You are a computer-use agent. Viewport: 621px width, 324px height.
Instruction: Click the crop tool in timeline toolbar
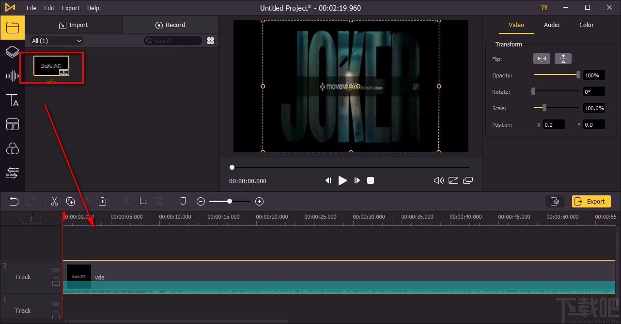pos(142,202)
